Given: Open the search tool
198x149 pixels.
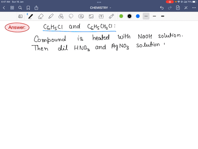Looking at the screenshot, I should (x=20, y=8).
